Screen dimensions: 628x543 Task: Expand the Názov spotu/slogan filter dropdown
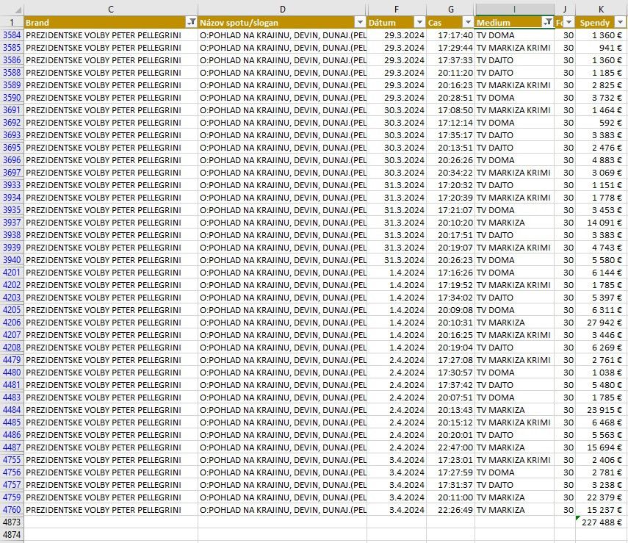click(x=360, y=23)
